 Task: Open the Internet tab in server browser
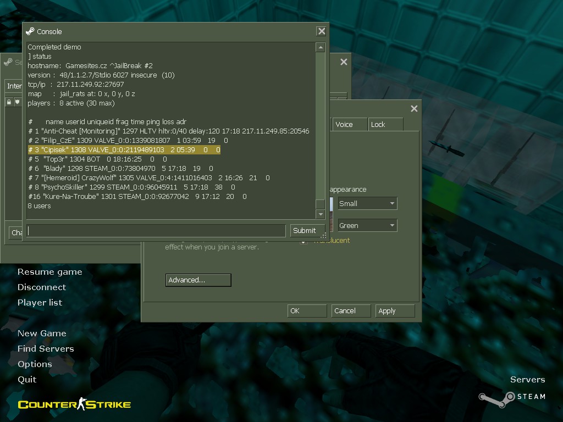(x=14, y=86)
